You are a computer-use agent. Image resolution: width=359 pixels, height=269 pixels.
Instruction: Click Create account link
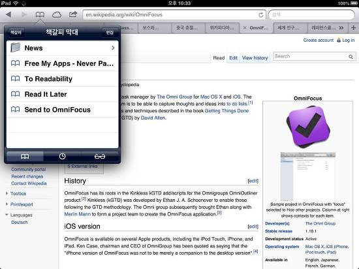319,40
